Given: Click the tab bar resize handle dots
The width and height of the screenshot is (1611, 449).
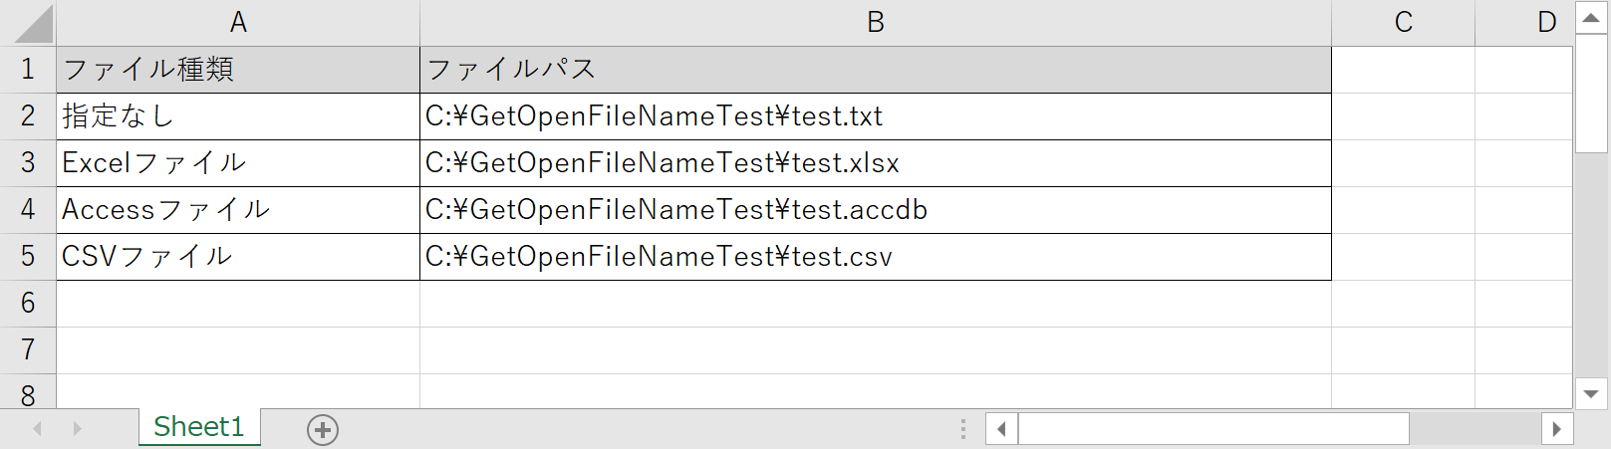Looking at the screenshot, I should (x=962, y=429).
